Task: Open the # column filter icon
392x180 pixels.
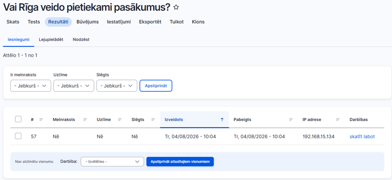Action: click(x=41, y=120)
